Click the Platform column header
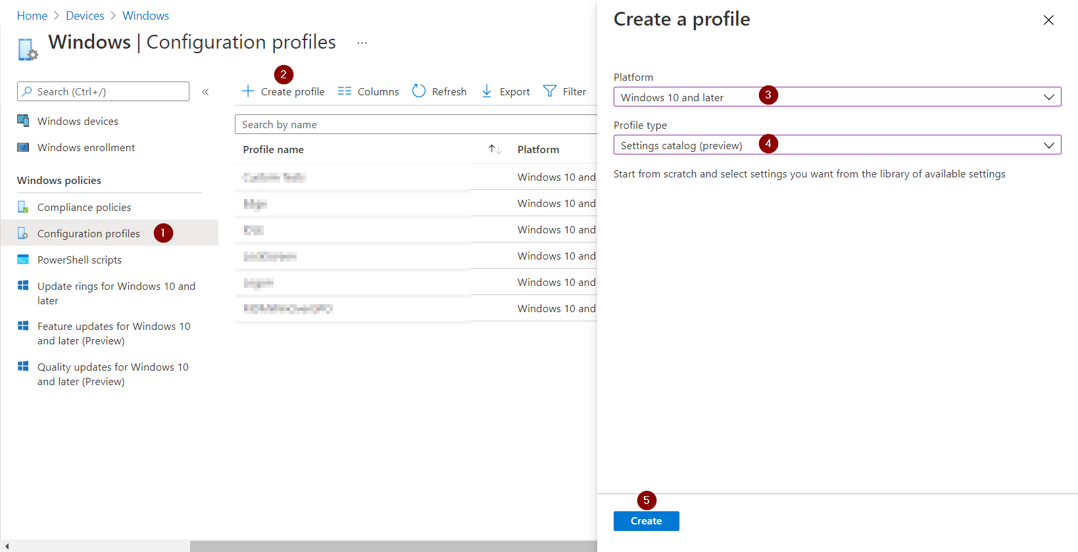 538,150
